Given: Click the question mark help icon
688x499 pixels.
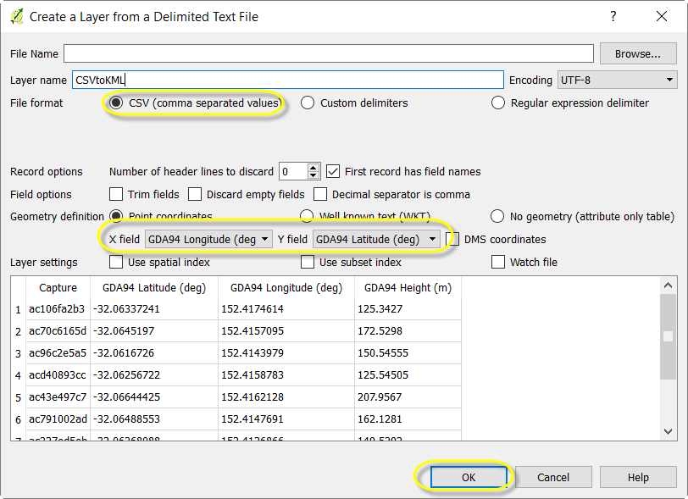Looking at the screenshot, I should [613, 16].
